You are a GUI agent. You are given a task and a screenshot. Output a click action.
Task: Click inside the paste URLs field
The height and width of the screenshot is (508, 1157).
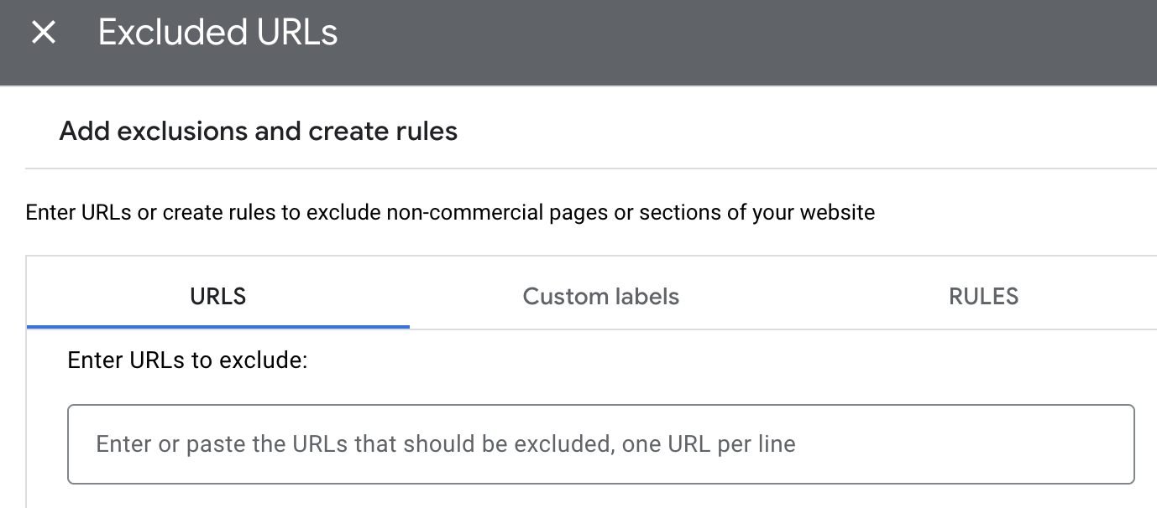tap(599, 443)
